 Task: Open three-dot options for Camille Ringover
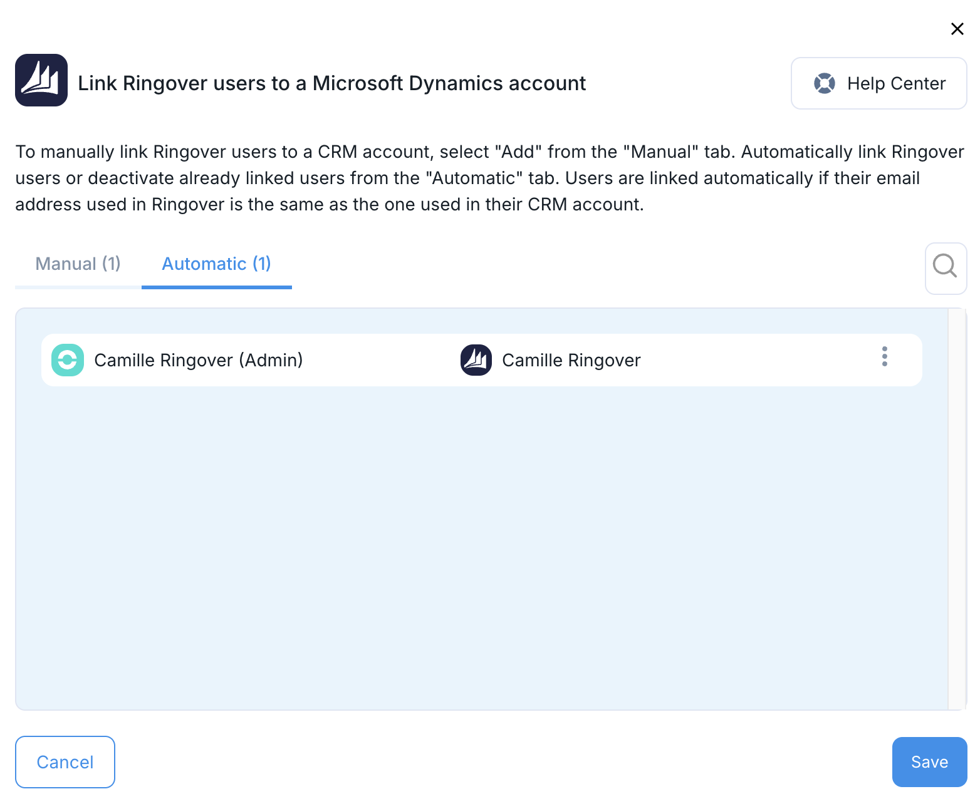884,356
